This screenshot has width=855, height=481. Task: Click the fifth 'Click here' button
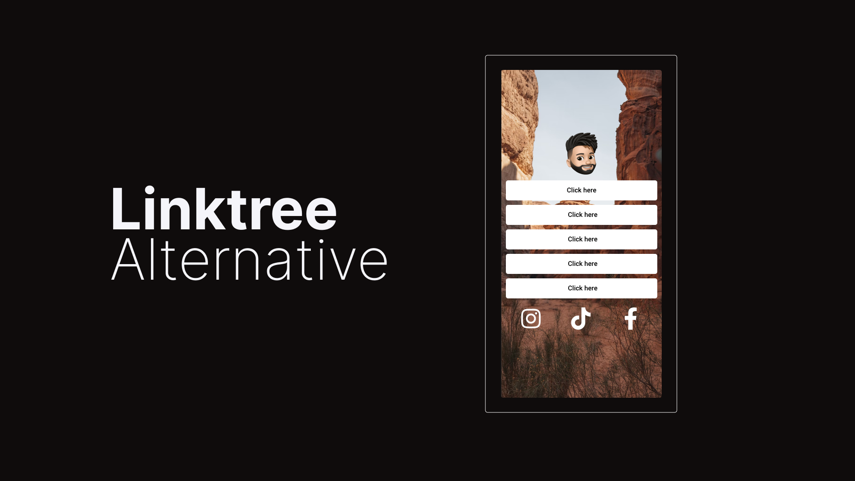pos(581,288)
